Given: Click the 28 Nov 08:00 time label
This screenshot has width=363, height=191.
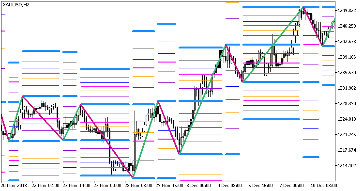Looking at the screenshot, I should (x=138, y=186).
